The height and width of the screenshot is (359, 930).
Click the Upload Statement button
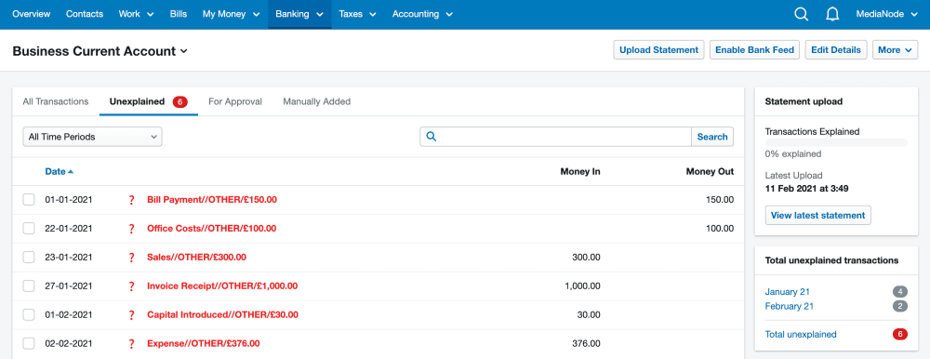659,50
